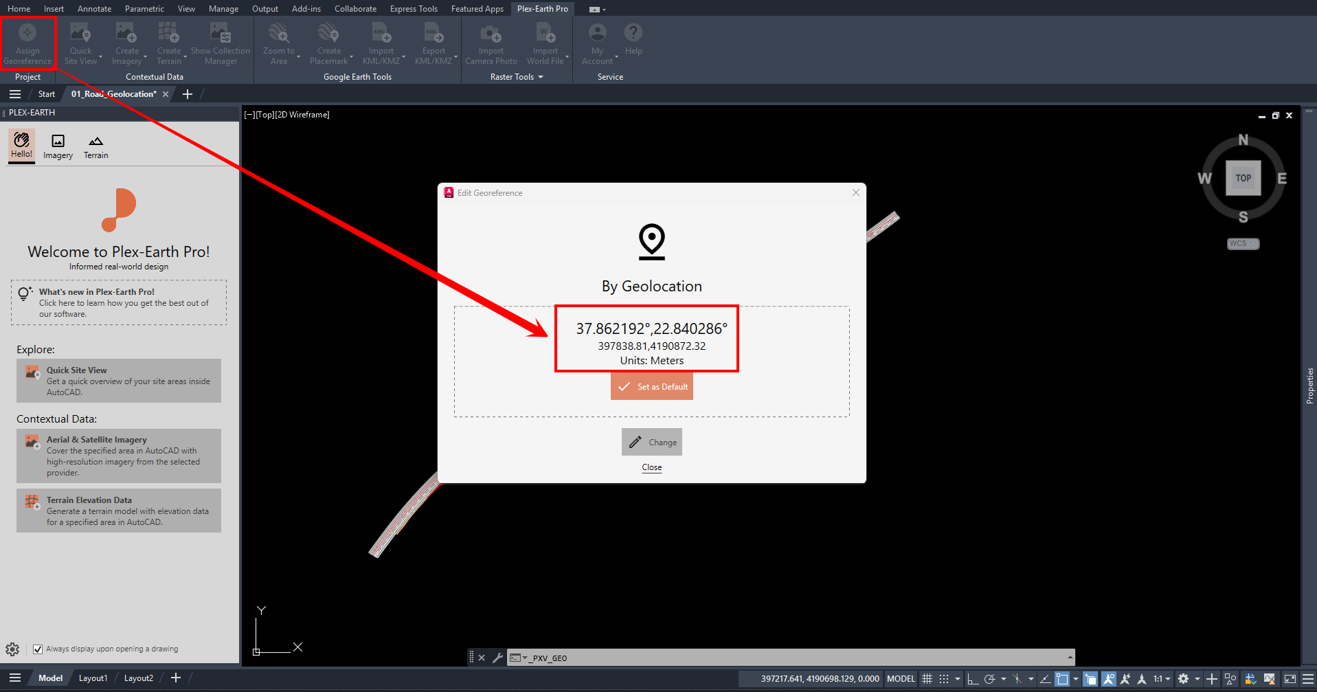Toggle Always display upon opening checkbox
This screenshot has width=1317, height=692.
point(38,649)
